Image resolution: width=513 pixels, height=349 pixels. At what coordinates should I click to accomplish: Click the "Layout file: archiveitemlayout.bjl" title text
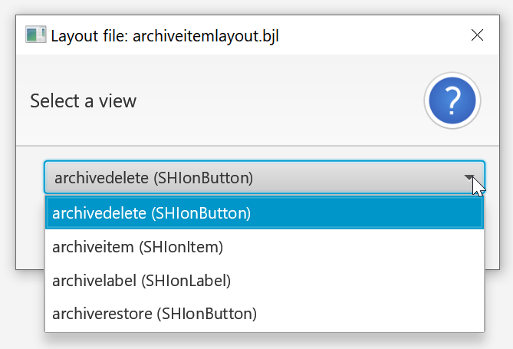[x=164, y=35]
